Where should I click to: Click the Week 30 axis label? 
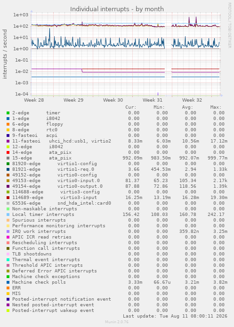coord(113,100)
